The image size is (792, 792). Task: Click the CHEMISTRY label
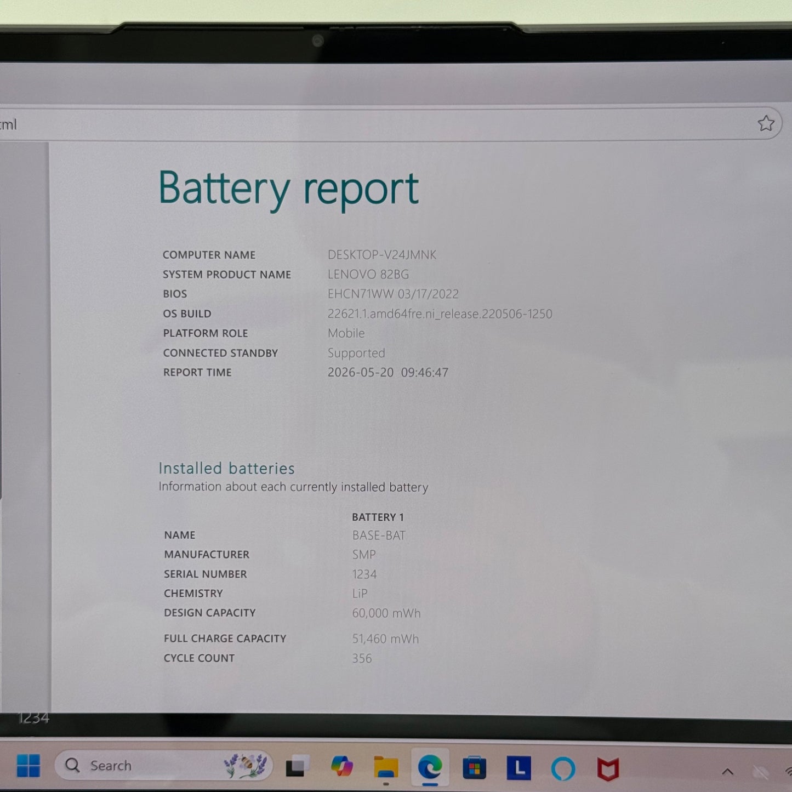(x=193, y=594)
